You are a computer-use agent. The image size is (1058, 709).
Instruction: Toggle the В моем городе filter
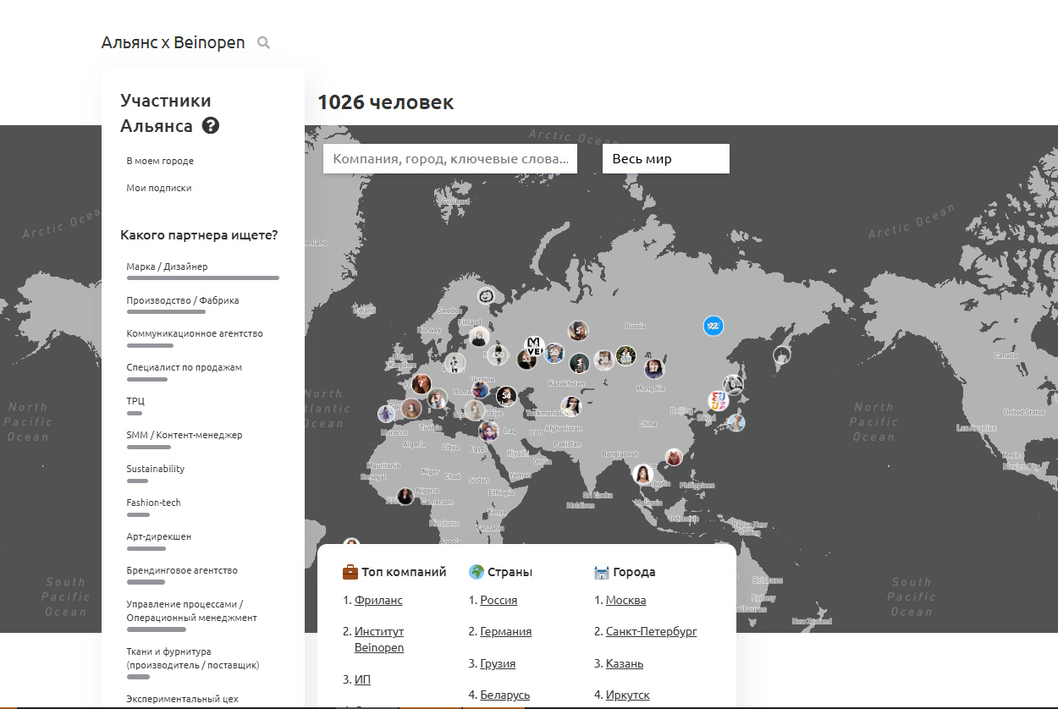[160, 161]
